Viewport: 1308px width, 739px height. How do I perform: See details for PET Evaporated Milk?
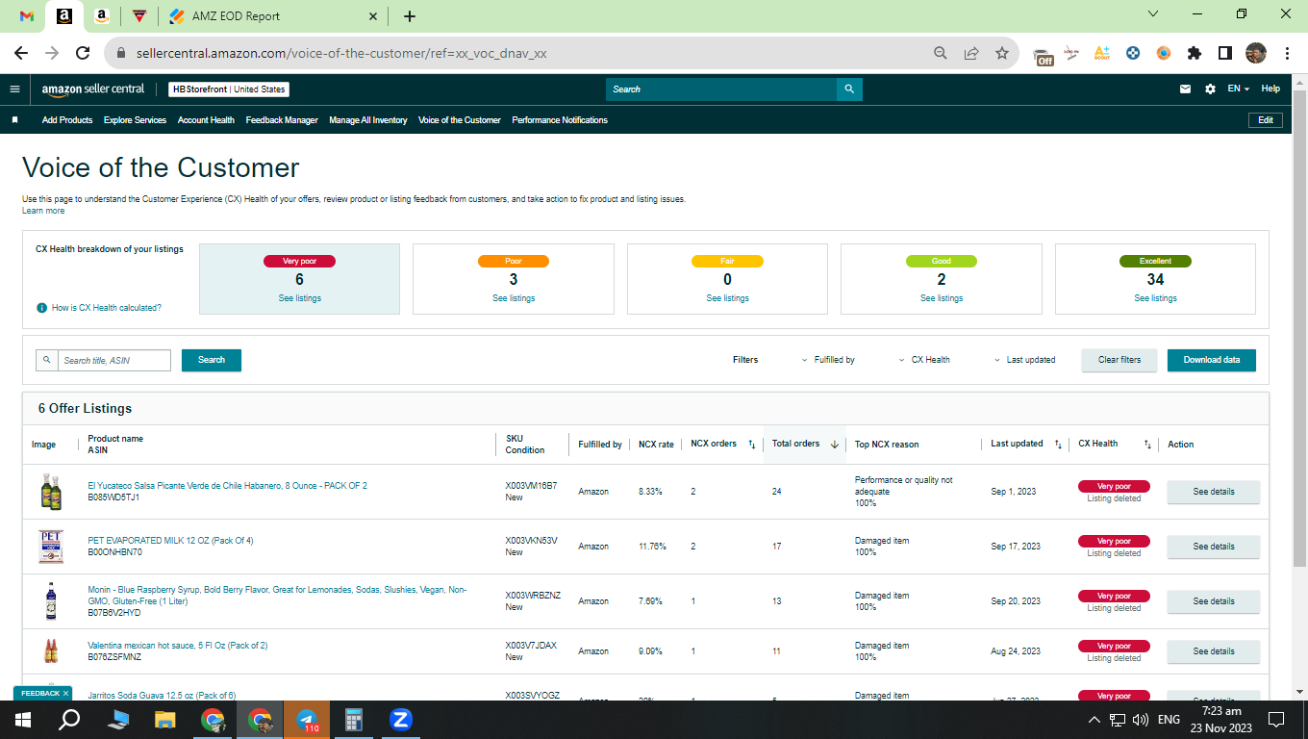pyautogui.click(x=1214, y=547)
